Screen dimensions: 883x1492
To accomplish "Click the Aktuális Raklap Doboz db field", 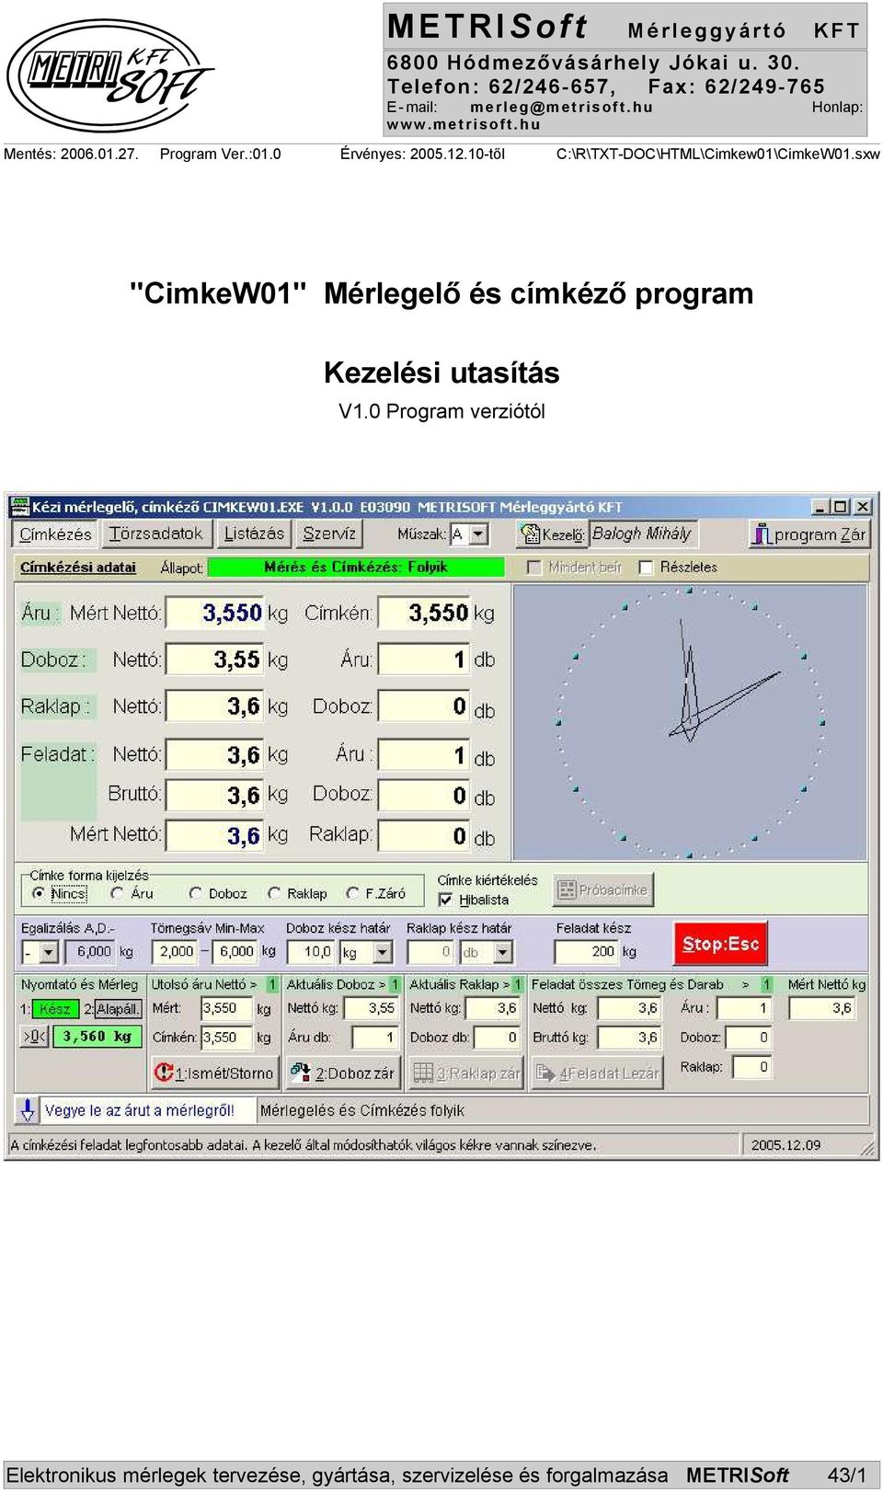I will click(x=499, y=1038).
